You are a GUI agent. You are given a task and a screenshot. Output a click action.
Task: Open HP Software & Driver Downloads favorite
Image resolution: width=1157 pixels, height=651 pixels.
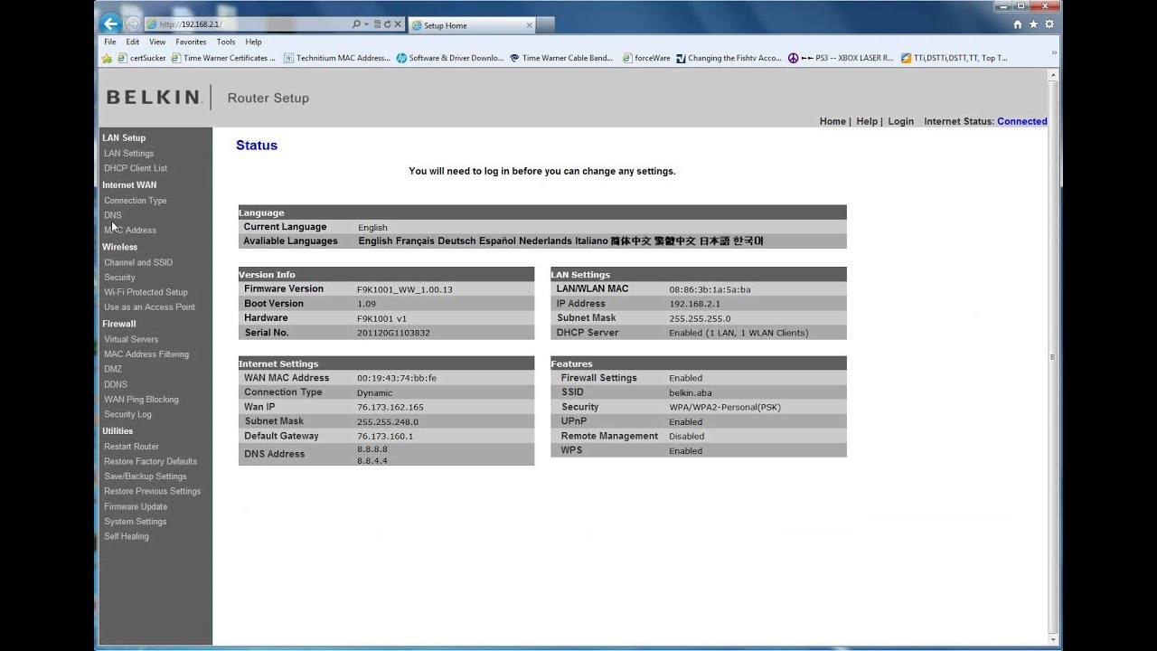point(450,58)
